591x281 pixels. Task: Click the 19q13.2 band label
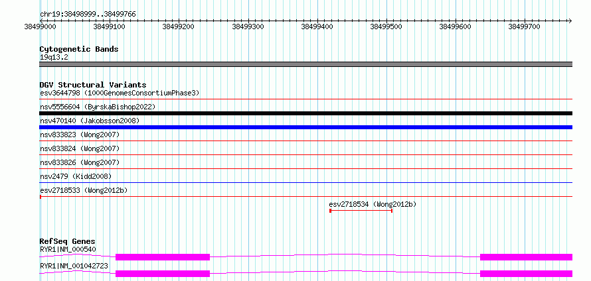pos(54,58)
